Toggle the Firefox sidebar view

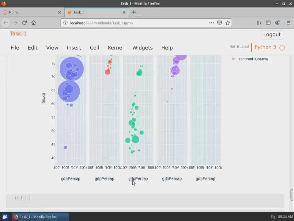268,23
